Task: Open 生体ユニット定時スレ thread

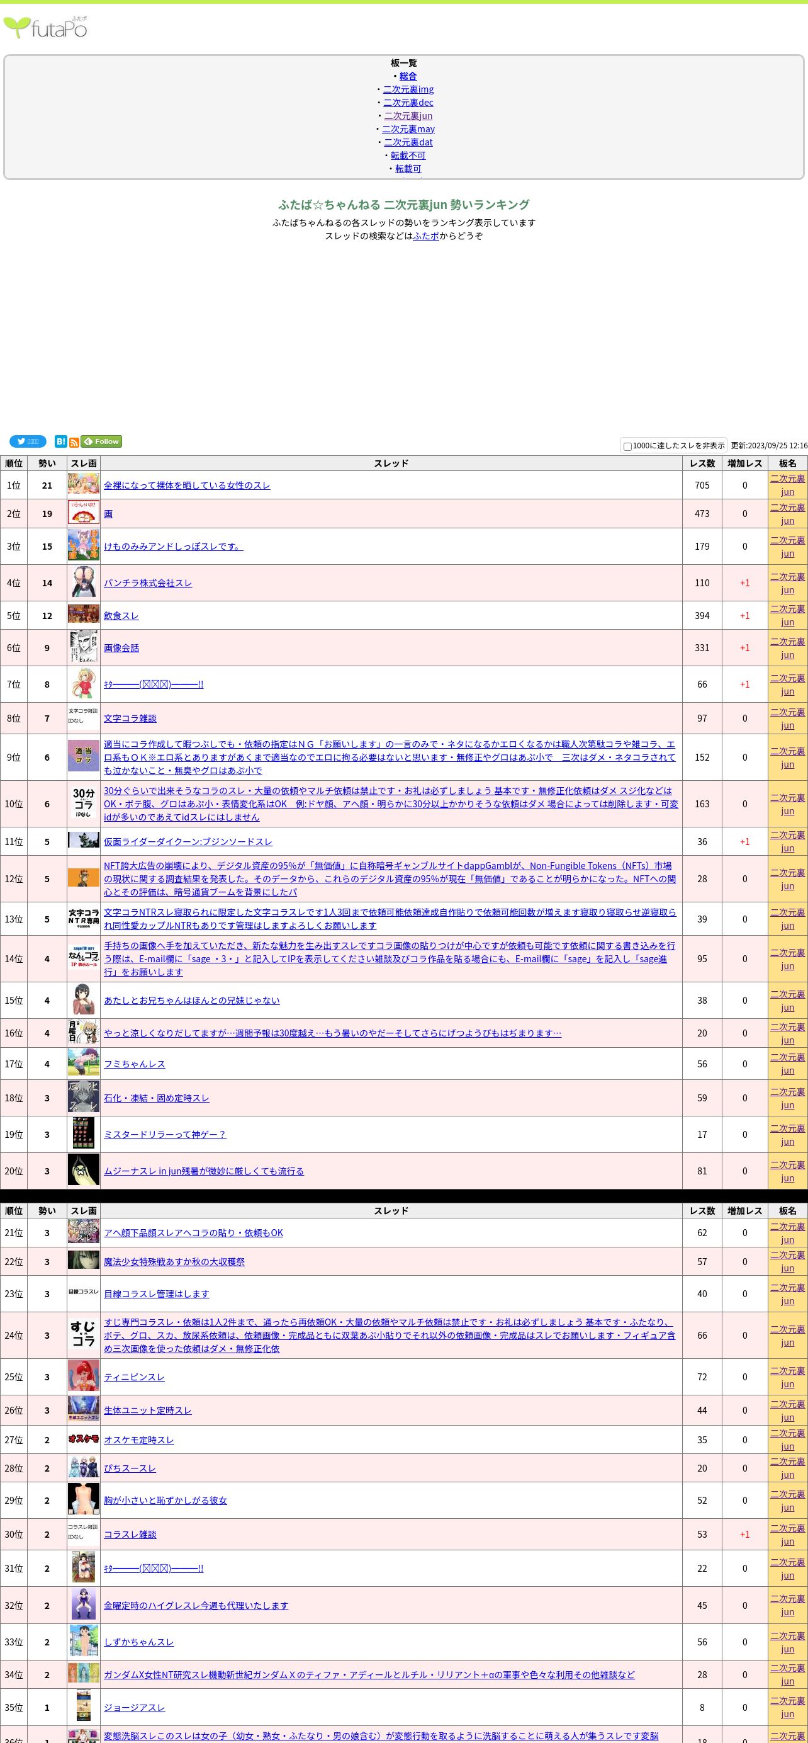Action: tap(147, 1410)
